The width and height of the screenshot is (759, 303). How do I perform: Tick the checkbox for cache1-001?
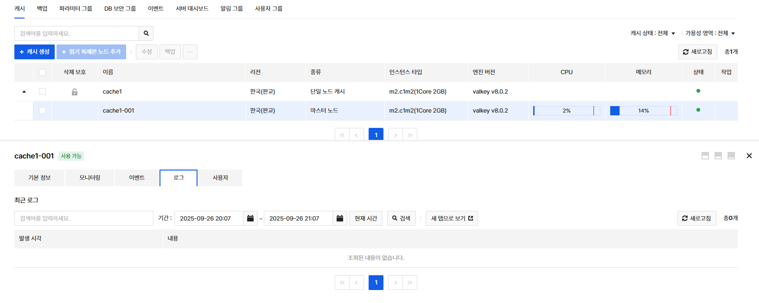(42, 111)
